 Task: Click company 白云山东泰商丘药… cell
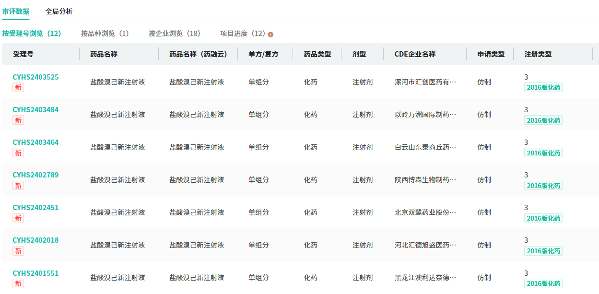click(425, 147)
